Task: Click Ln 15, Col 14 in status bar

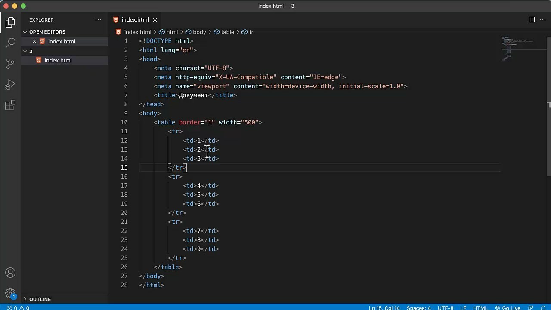Action: click(384, 308)
